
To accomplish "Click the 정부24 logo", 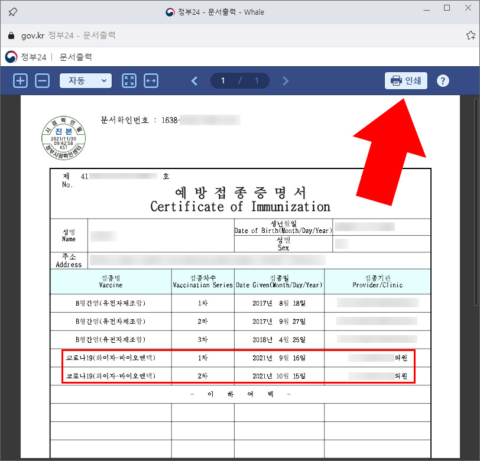I will click(x=11, y=57).
